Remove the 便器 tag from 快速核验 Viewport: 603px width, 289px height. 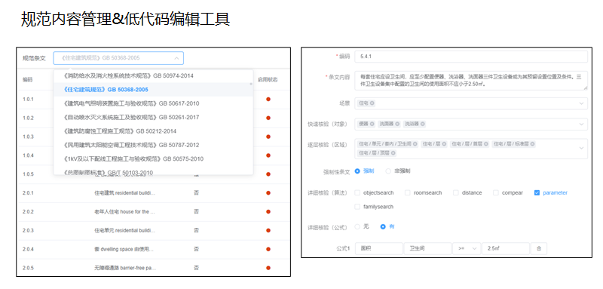pos(372,124)
